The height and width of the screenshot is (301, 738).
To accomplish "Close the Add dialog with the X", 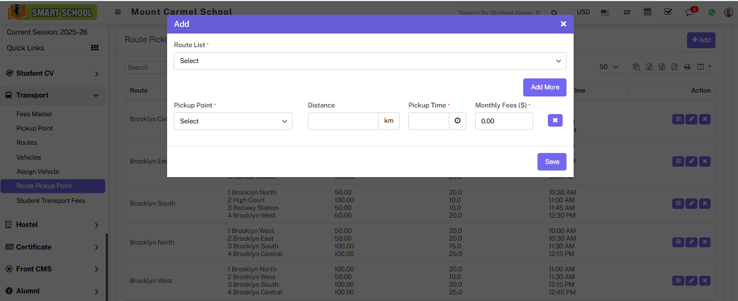I will coord(563,24).
